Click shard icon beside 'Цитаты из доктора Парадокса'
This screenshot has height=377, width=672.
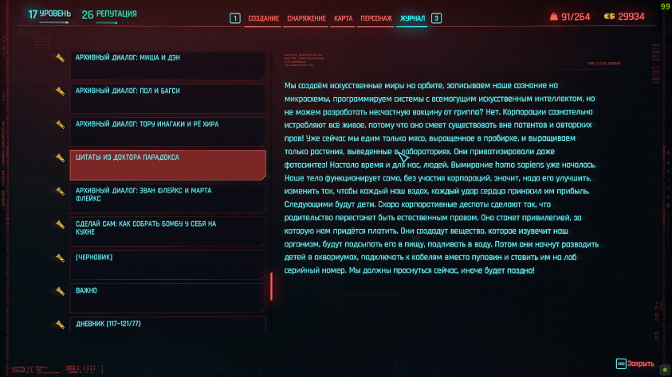[x=60, y=158]
